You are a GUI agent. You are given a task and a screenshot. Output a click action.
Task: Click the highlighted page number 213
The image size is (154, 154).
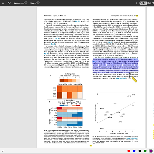[91, 146]
